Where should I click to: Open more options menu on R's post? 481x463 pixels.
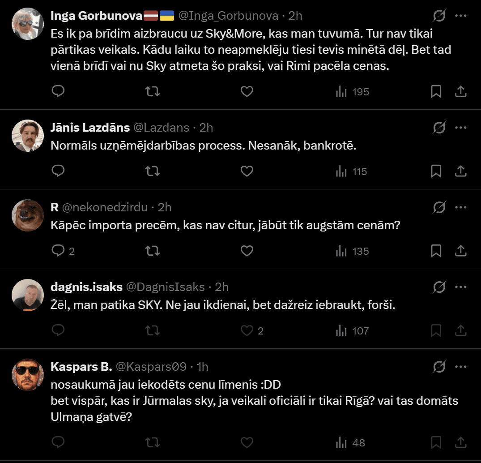coord(461,207)
